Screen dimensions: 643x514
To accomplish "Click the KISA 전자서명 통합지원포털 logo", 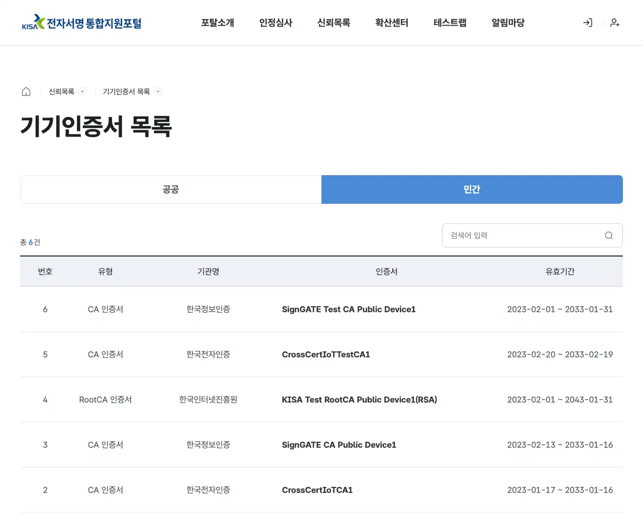I will 82,23.
